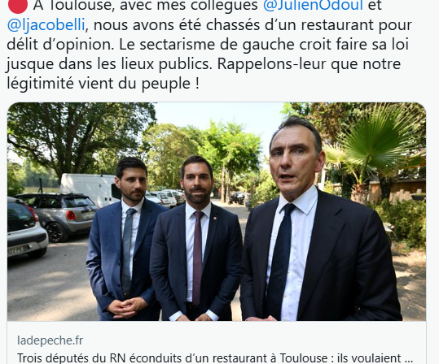Open the @JulienOdoul mention link
The height and width of the screenshot is (364, 439).
pyautogui.click(x=313, y=6)
